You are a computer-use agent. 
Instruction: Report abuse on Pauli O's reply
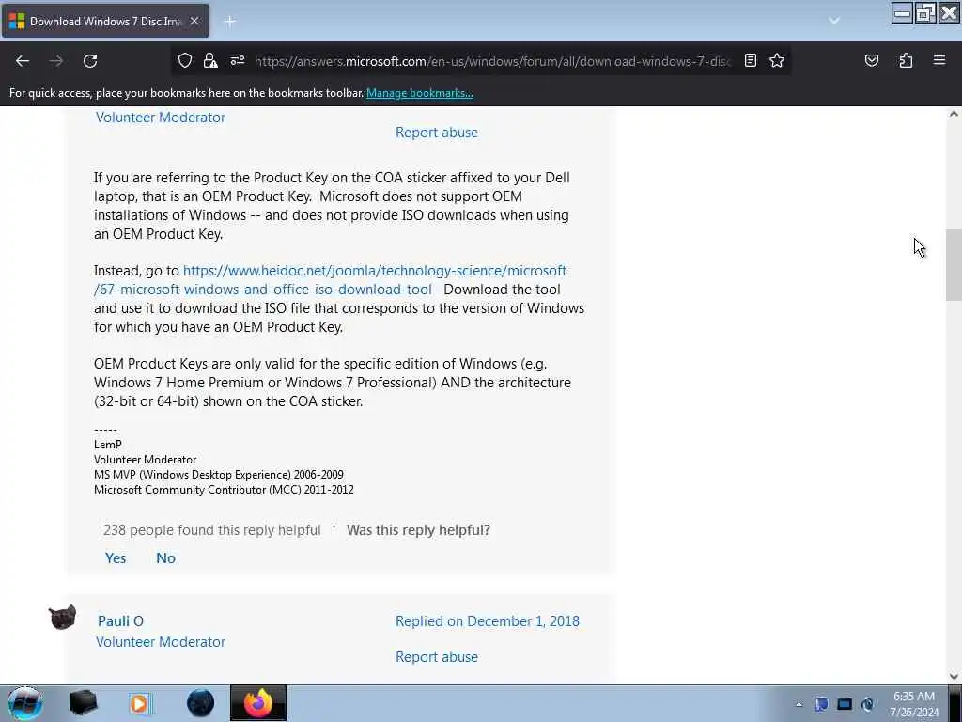[437, 656]
